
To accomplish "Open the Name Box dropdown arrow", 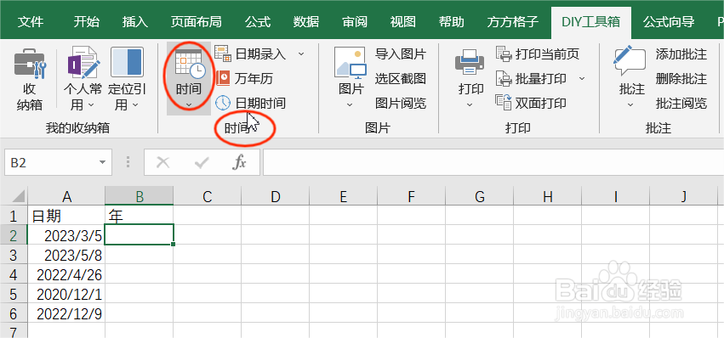I will [x=102, y=162].
